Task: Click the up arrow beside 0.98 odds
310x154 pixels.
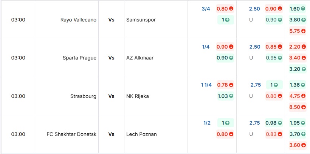Action: point(279,123)
